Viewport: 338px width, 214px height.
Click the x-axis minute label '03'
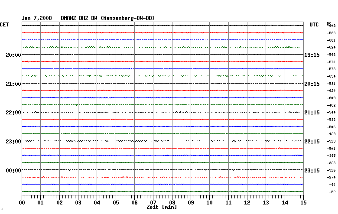(x=78, y=203)
